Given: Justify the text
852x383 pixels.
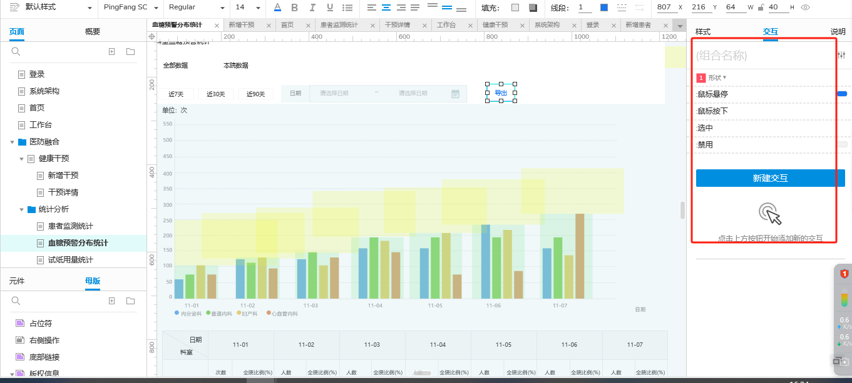Looking at the screenshot, I should point(415,7).
